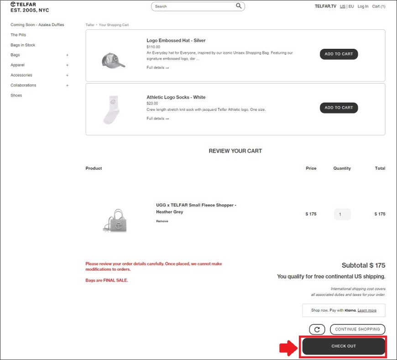The image size is (397, 360).
Task: Click the grey fleece shopper bag image
Action: (x=115, y=220)
